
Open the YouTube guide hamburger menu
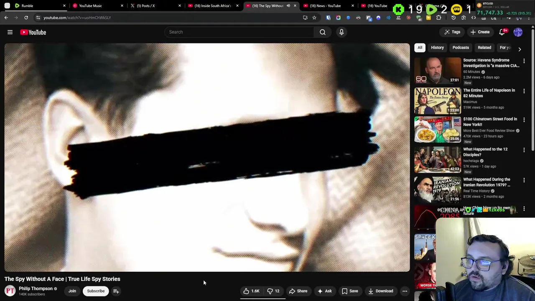click(10, 32)
